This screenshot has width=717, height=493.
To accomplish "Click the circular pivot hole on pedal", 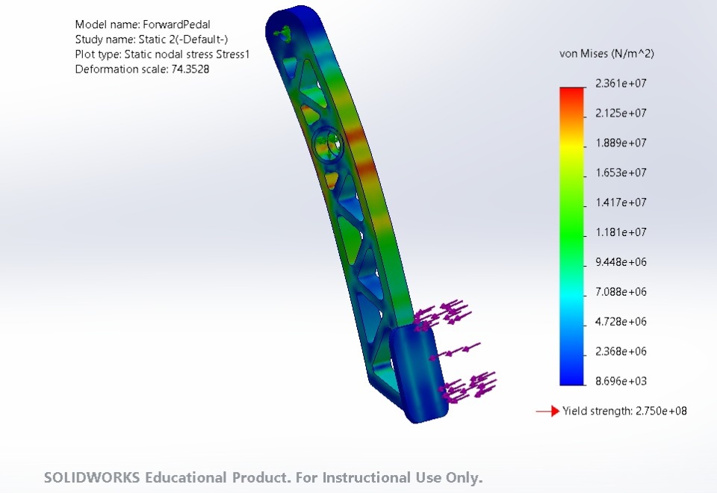I will tap(327, 143).
